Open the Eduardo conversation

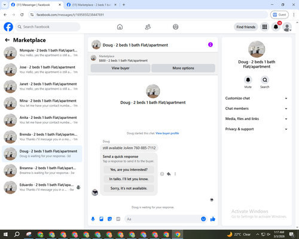pos(42,187)
